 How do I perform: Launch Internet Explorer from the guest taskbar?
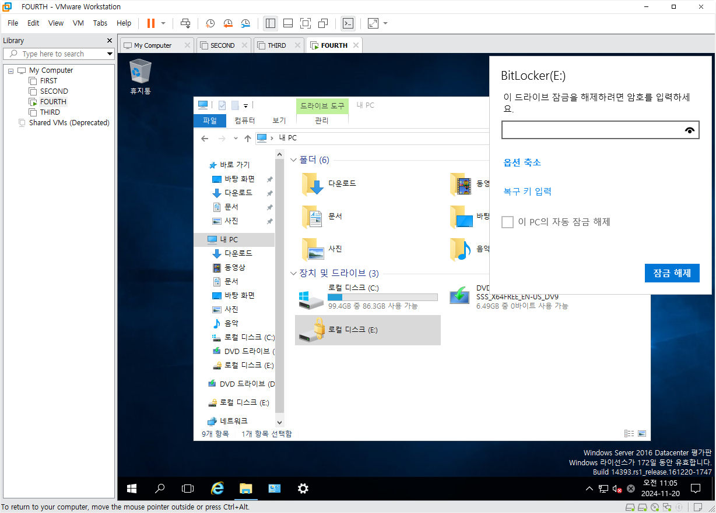click(x=217, y=489)
